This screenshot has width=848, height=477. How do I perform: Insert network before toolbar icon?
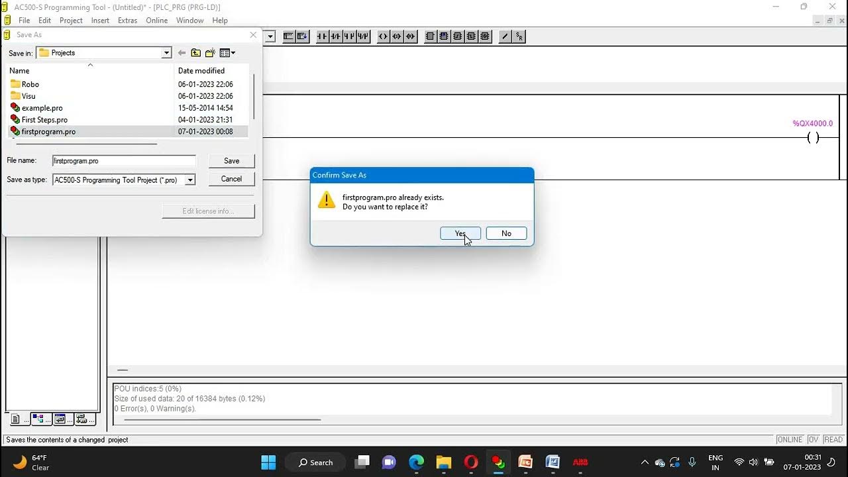[x=289, y=36]
